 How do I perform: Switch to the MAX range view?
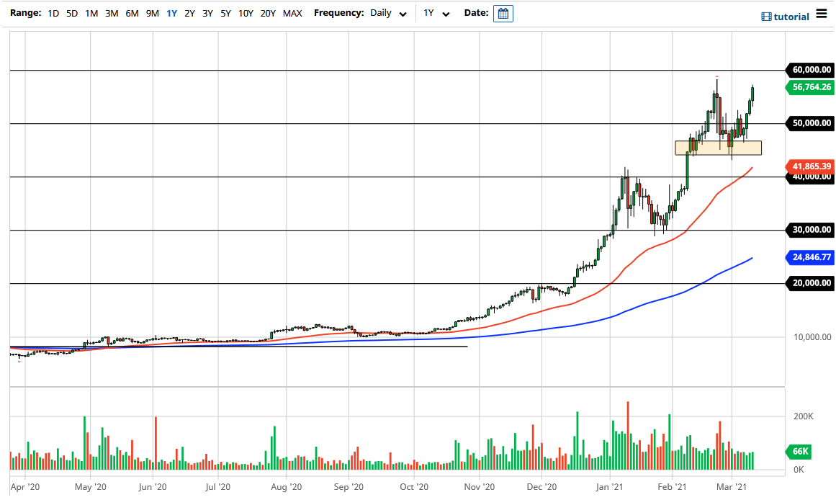click(292, 13)
